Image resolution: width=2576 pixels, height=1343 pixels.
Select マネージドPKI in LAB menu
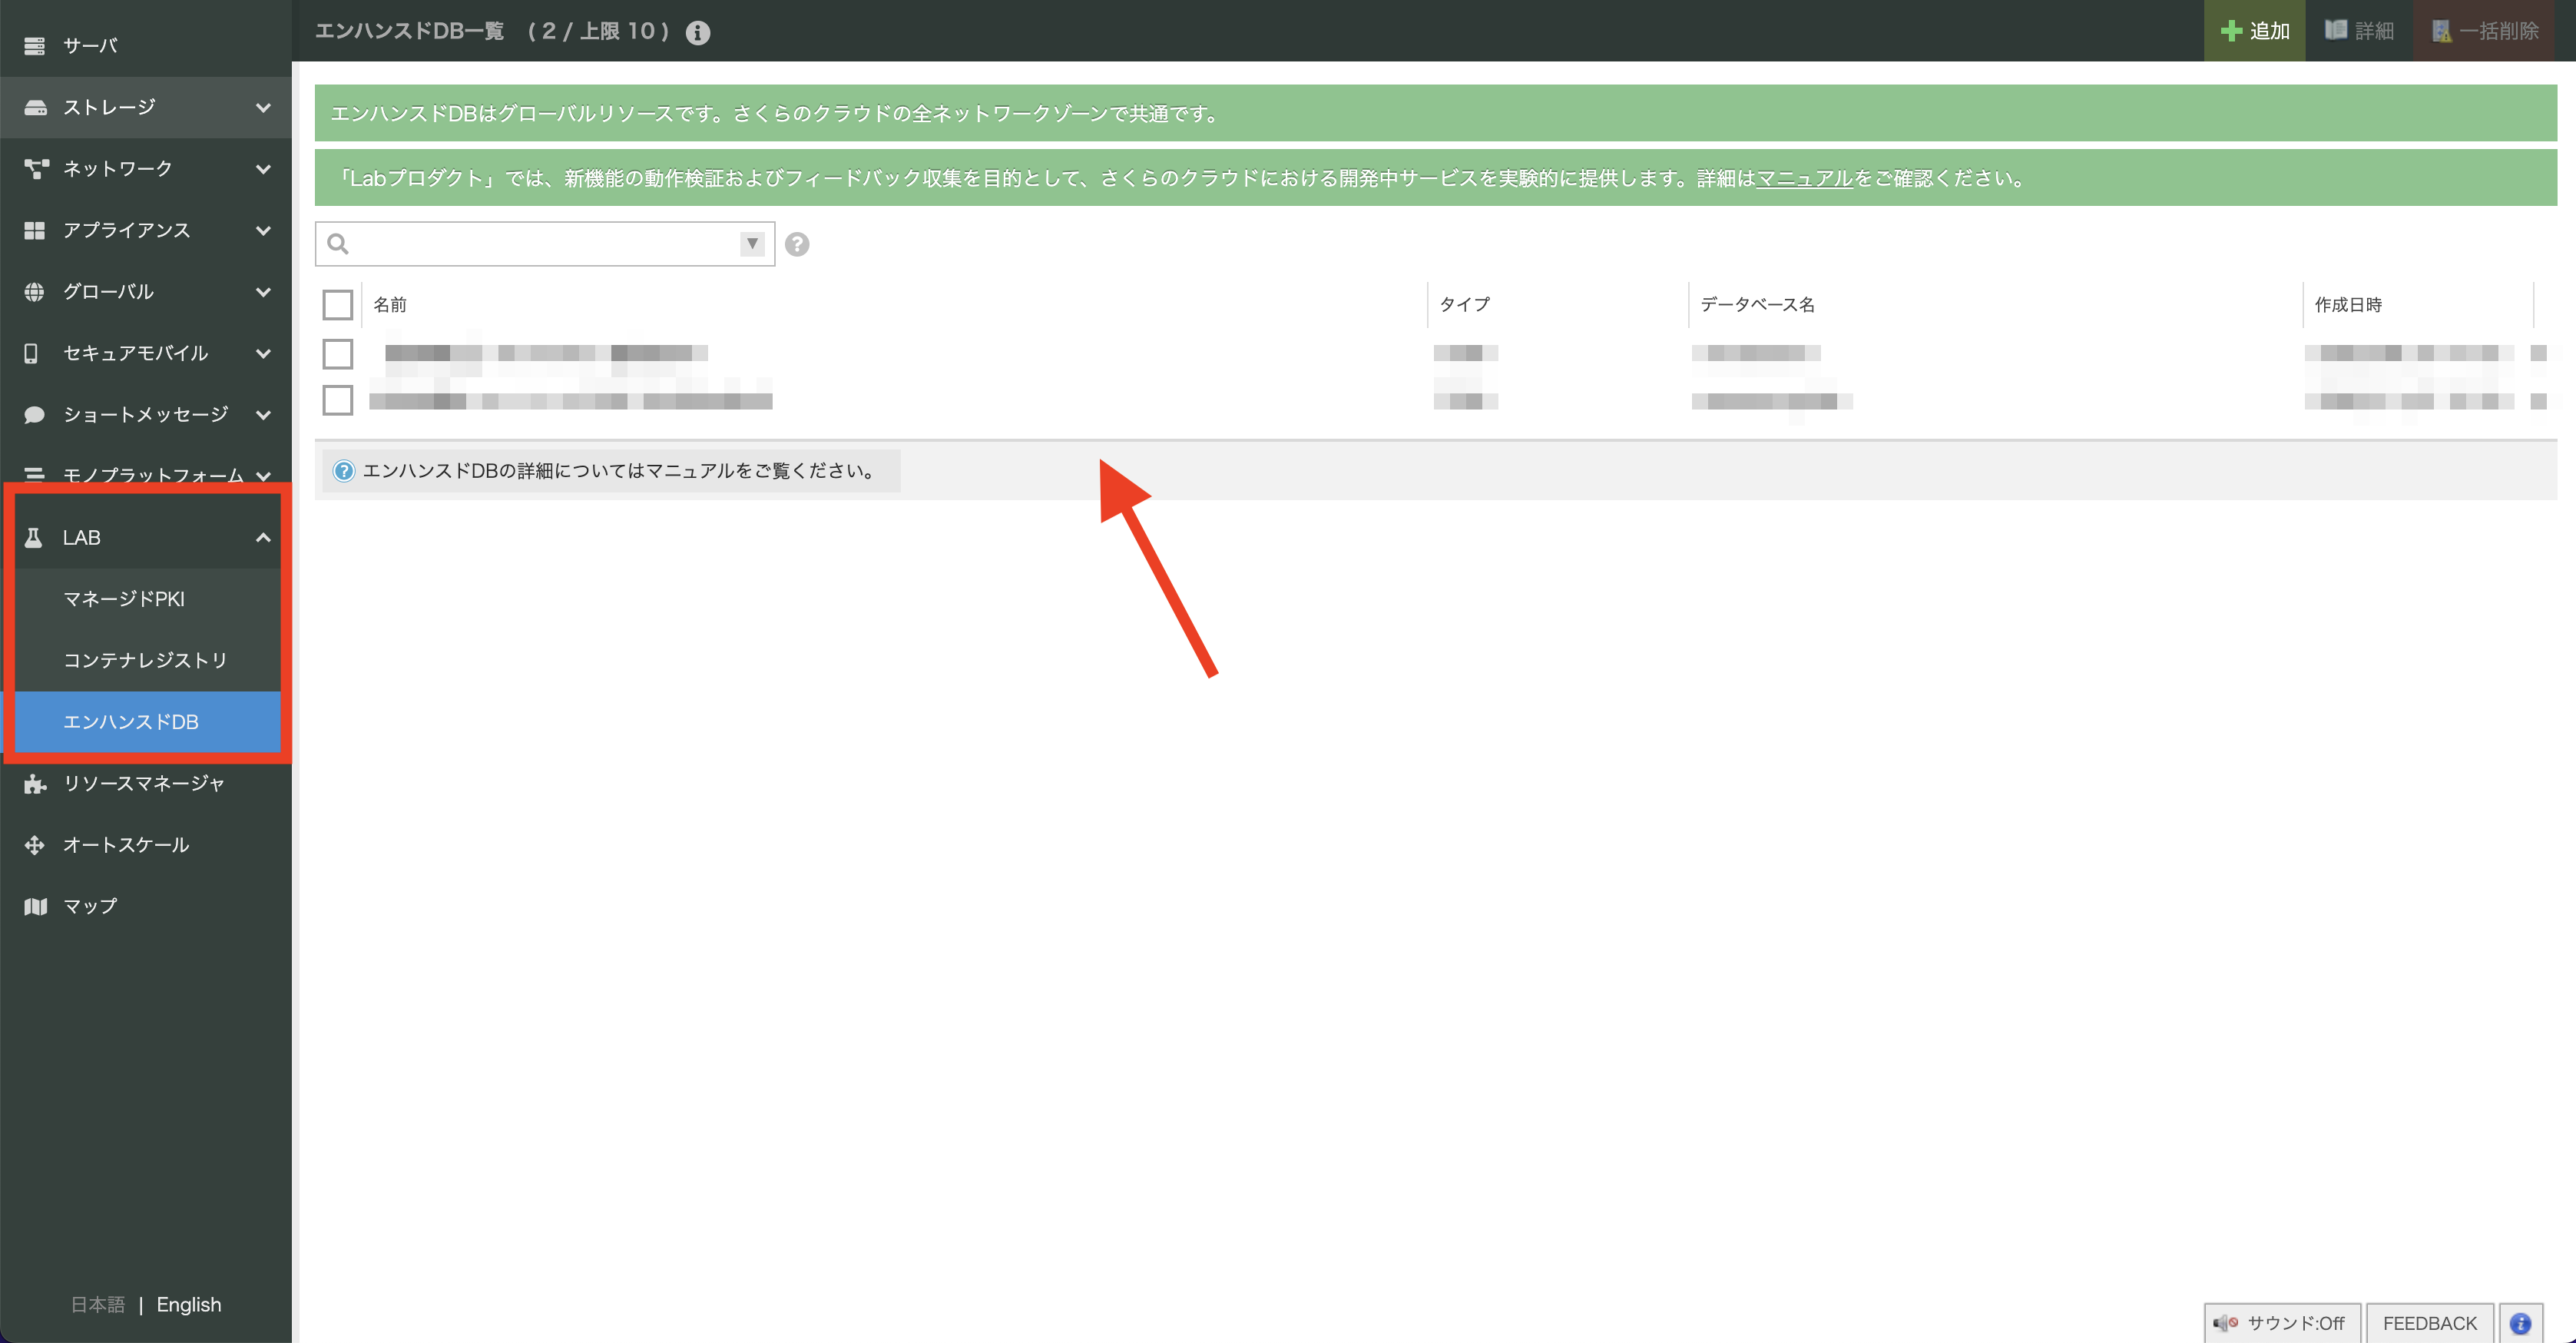pyautogui.click(x=124, y=599)
